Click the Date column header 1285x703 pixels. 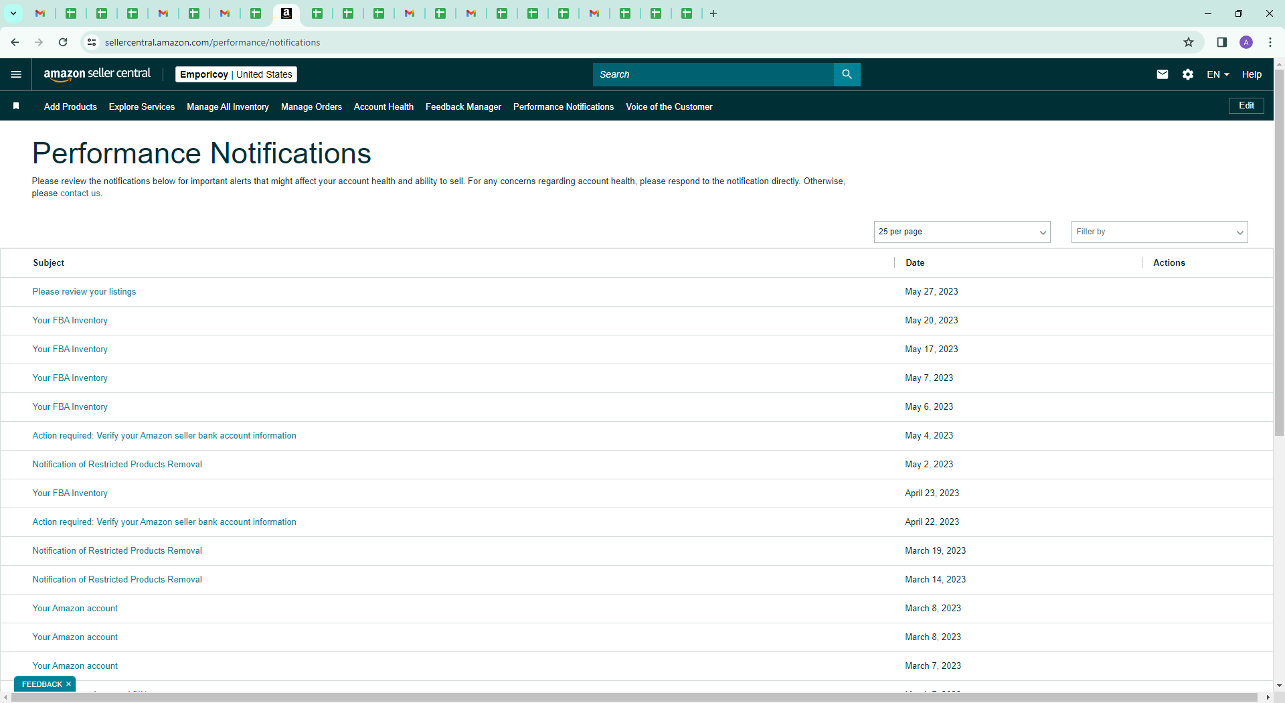(915, 263)
